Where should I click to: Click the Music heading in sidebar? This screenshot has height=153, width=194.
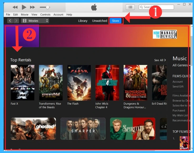[180, 58]
